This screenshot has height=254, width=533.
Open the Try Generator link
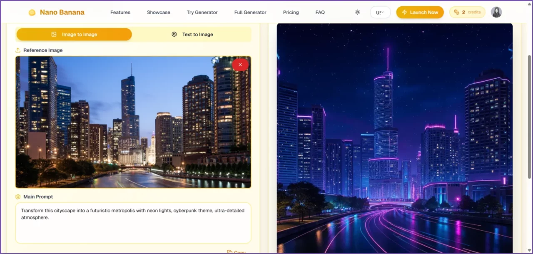202,12
